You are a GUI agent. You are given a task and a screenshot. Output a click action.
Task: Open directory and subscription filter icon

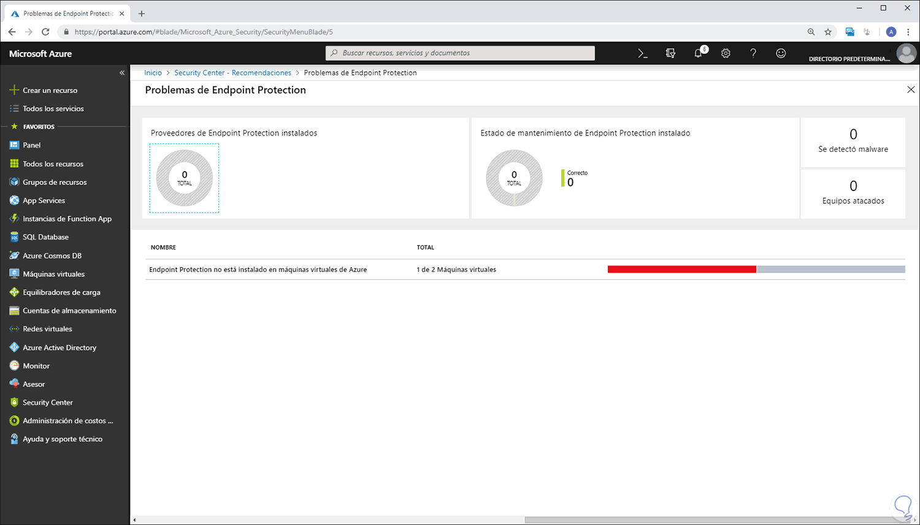670,53
